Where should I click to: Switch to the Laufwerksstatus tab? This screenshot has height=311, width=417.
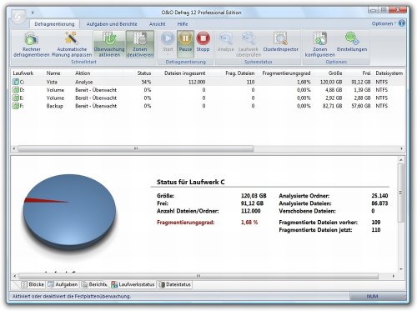coord(133,284)
